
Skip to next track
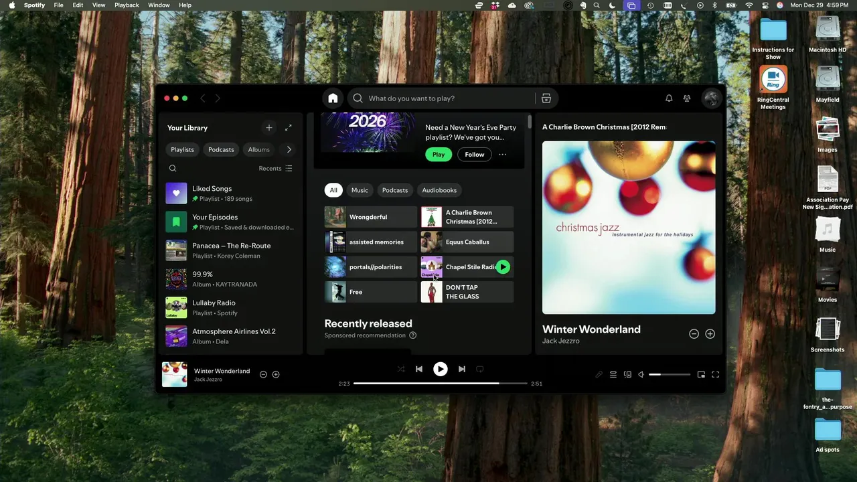pyautogui.click(x=461, y=369)
